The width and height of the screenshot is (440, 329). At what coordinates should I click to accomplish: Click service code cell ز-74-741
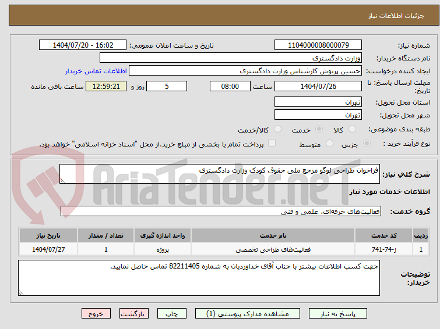[383, 249]
